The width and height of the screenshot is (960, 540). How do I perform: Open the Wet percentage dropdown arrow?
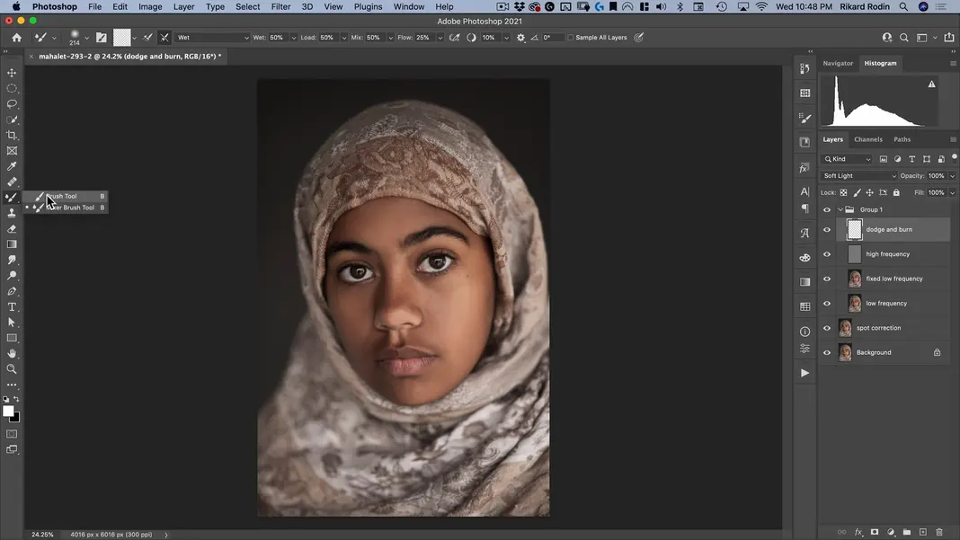[x=293, y=38]
